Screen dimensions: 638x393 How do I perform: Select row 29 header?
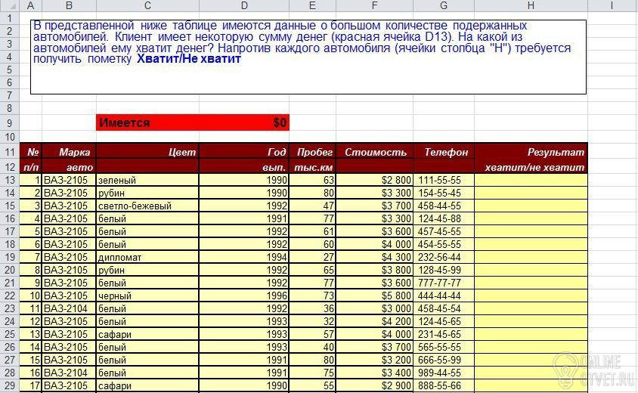pos(10,385)
